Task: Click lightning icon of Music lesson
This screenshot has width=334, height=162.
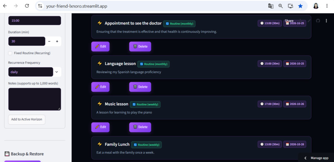Action: coord(100,104)
